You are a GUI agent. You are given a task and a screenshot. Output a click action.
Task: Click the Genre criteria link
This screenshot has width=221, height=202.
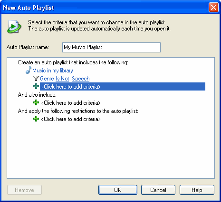pos(47,79)
